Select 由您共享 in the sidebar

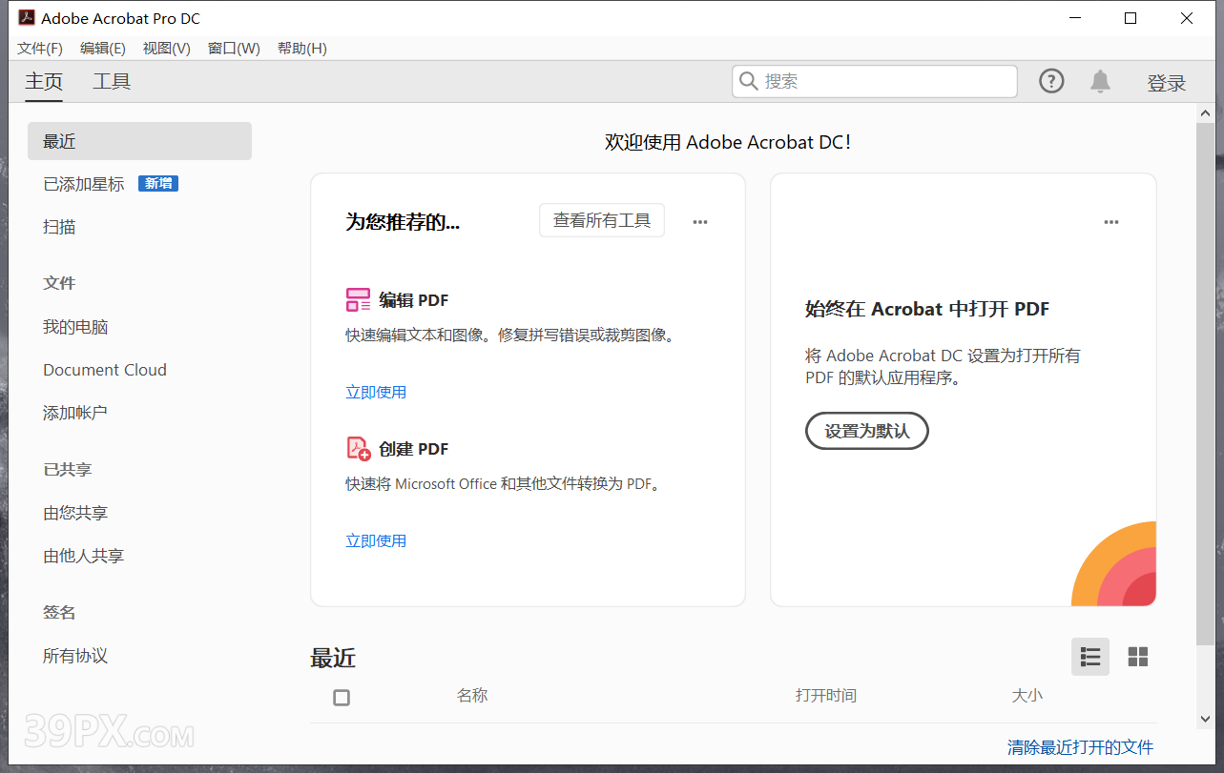pos(75,513)
